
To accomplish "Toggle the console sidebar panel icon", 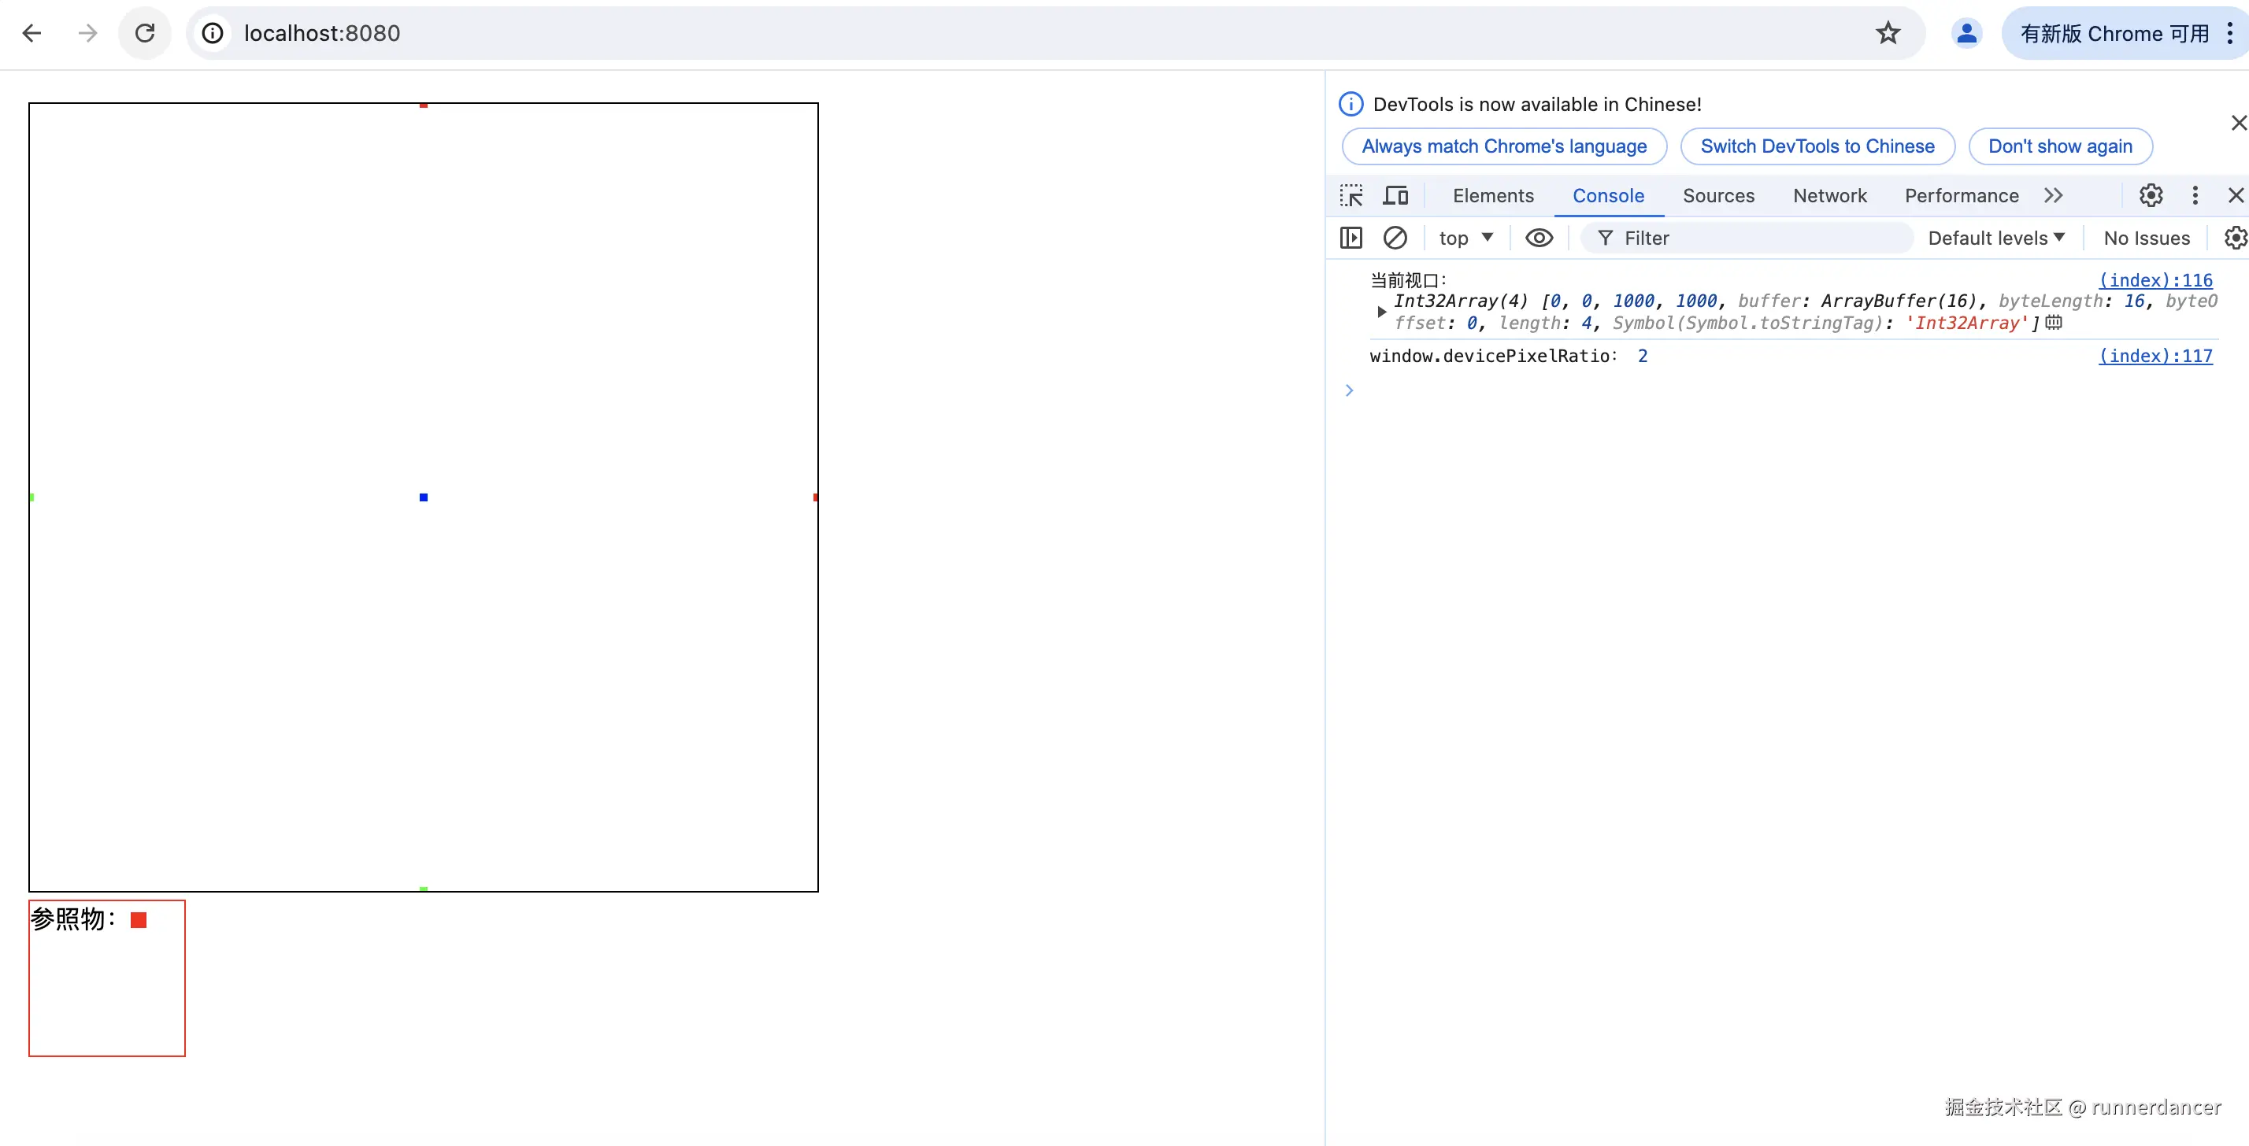I will click(x=1351, y=238).
